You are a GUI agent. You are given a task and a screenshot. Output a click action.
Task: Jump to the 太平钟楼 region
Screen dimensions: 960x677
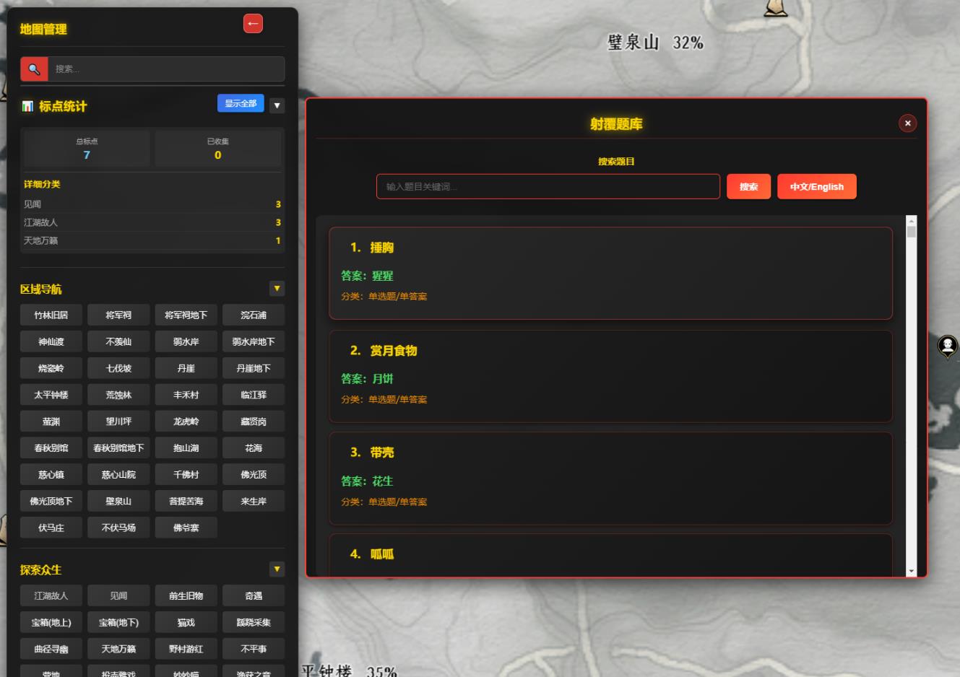[51, 395]
